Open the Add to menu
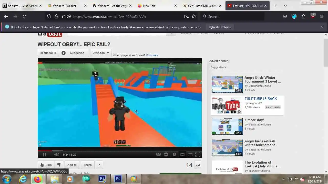The width and height of the screenshot is (328, 184). point(72,165)
